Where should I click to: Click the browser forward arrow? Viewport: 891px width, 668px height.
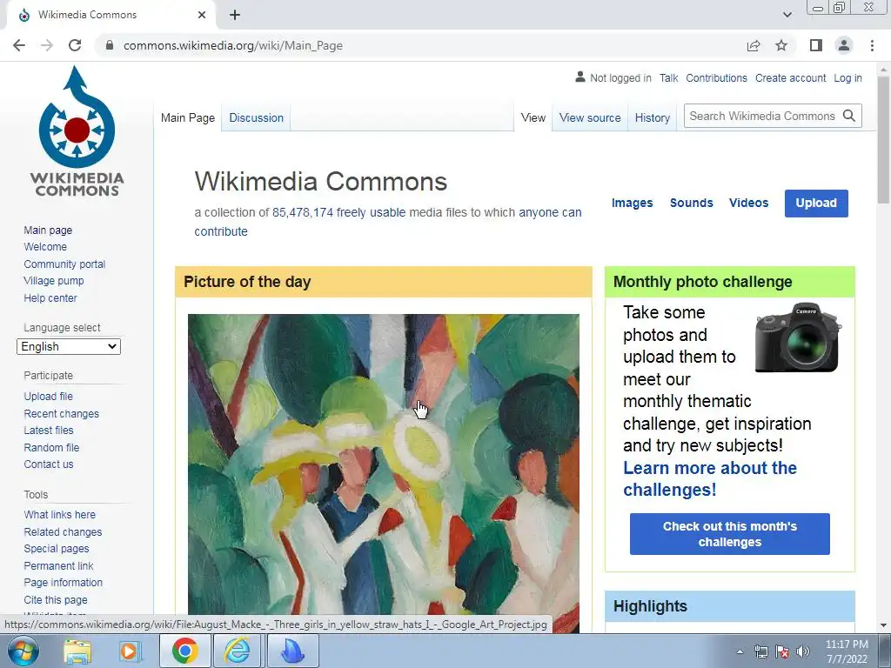(47, 45)
